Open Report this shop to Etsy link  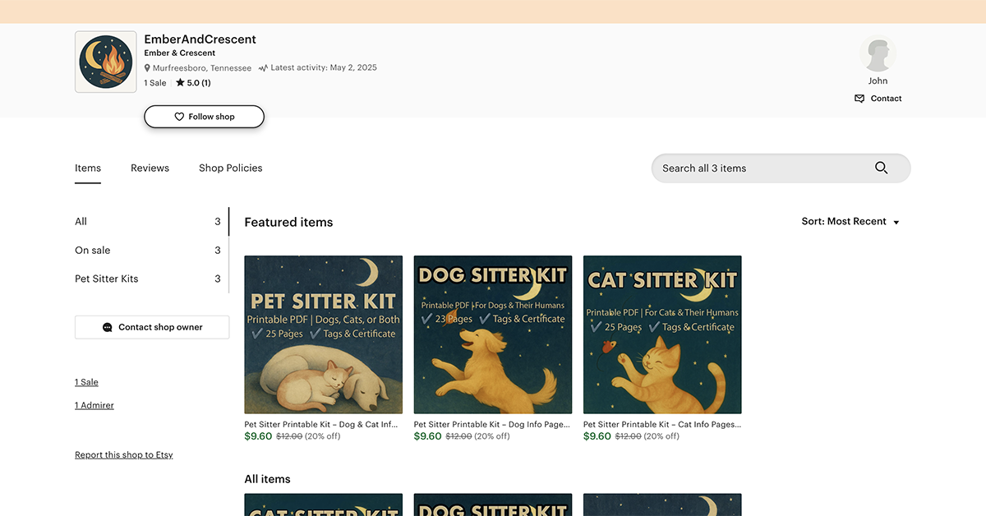tap(123, 454)
